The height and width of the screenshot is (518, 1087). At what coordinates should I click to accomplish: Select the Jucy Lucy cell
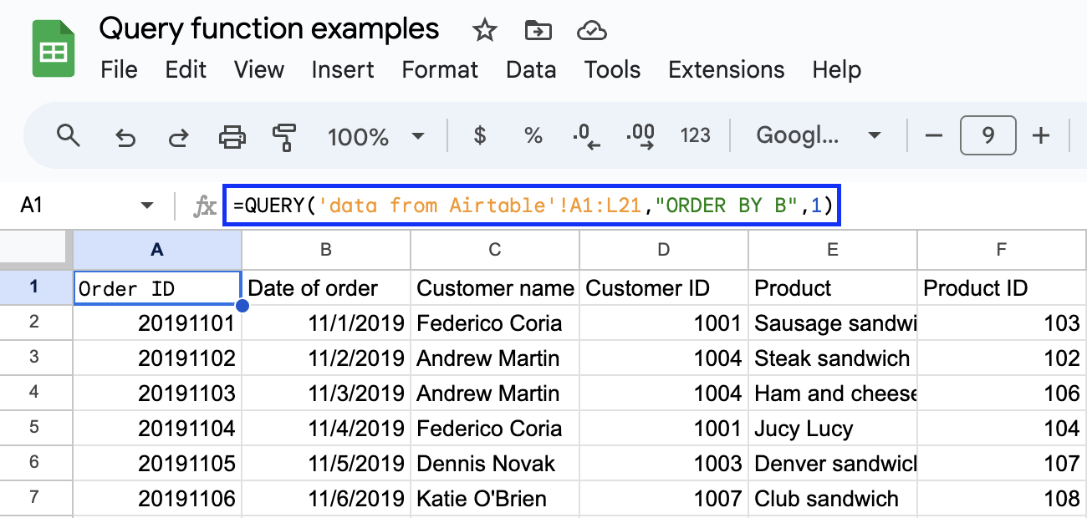point(833,428)
